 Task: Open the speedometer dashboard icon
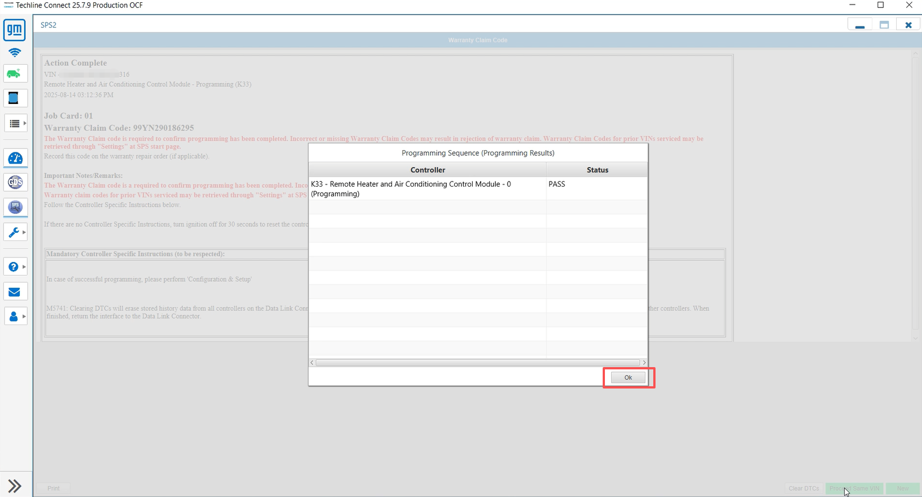coord(15,159)
